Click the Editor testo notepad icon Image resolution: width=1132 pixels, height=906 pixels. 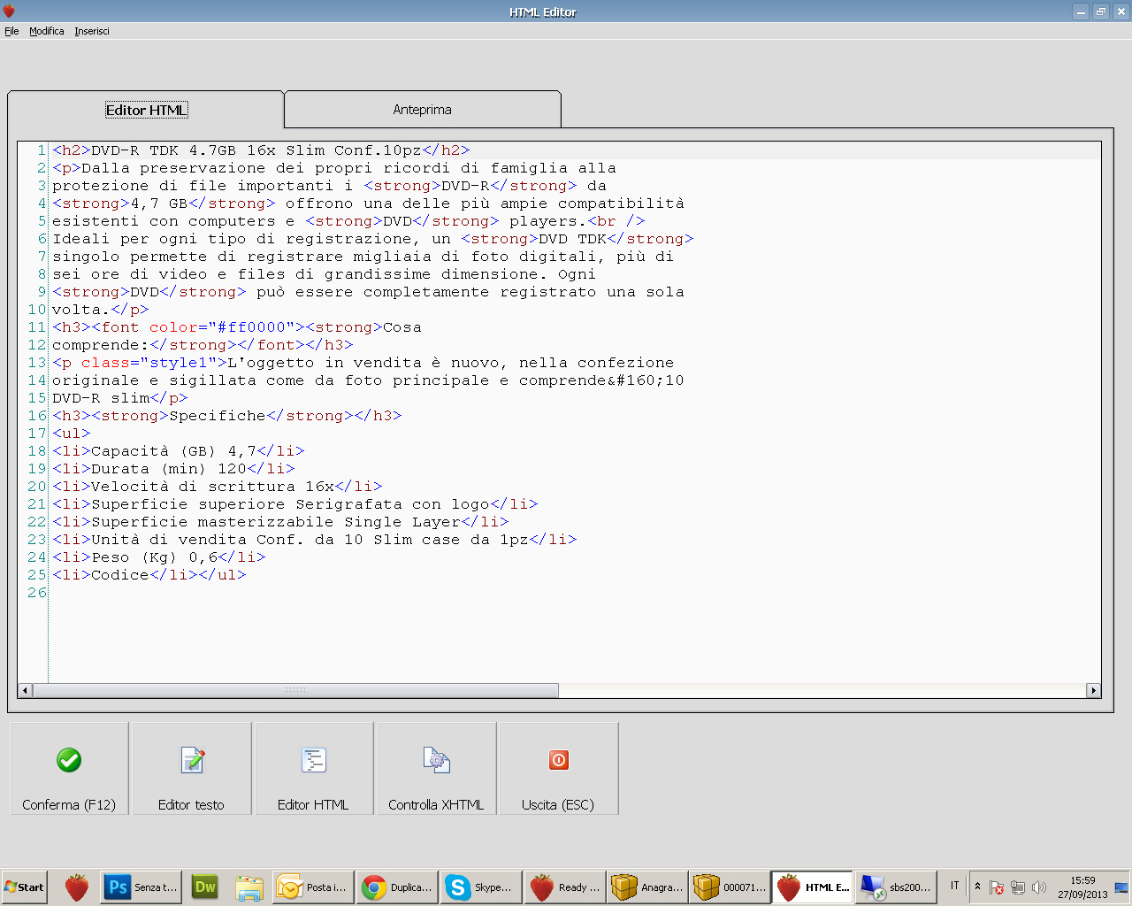pos(192,760)
